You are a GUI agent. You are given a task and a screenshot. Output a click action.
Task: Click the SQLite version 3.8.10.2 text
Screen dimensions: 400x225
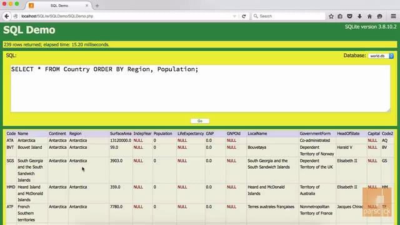click(x=371, y=27)
